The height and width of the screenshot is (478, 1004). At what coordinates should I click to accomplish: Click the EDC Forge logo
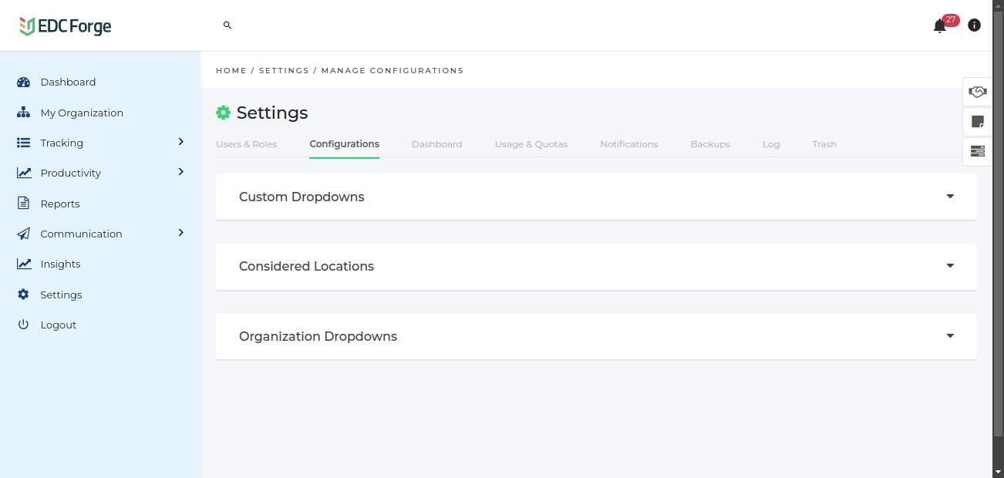point(66,26)
